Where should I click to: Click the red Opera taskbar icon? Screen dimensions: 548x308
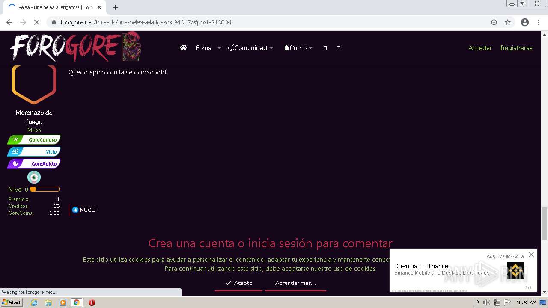point(92,302)
